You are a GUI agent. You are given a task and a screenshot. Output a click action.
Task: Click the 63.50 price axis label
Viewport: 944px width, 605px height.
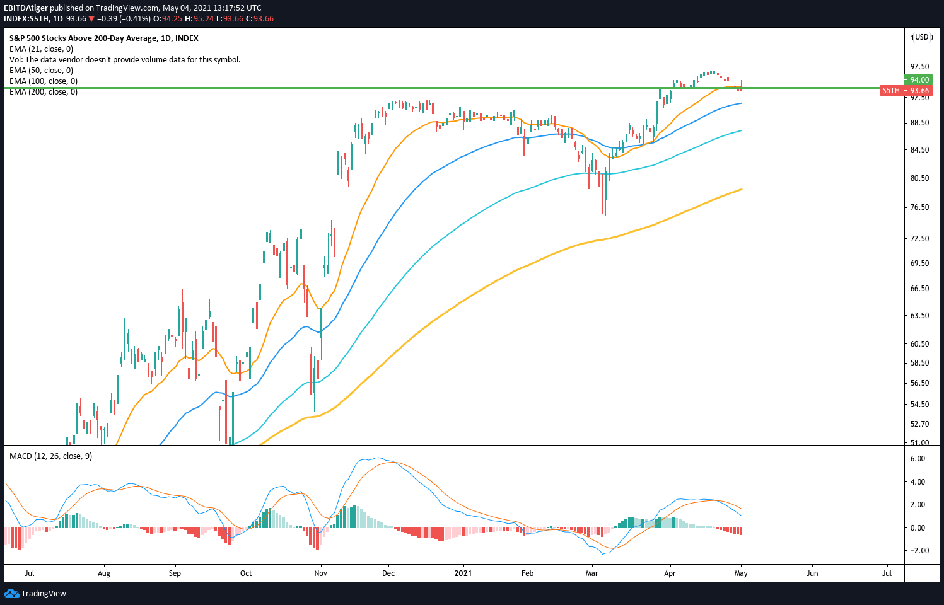tap(919, 316)
